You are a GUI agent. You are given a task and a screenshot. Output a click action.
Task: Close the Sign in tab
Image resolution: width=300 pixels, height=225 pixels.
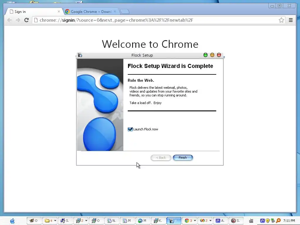(x=59, y=11)
